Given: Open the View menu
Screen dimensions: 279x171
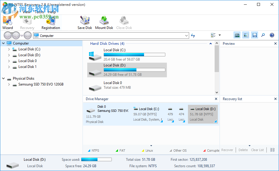Looking at the screenshot, I should point(26,12).
